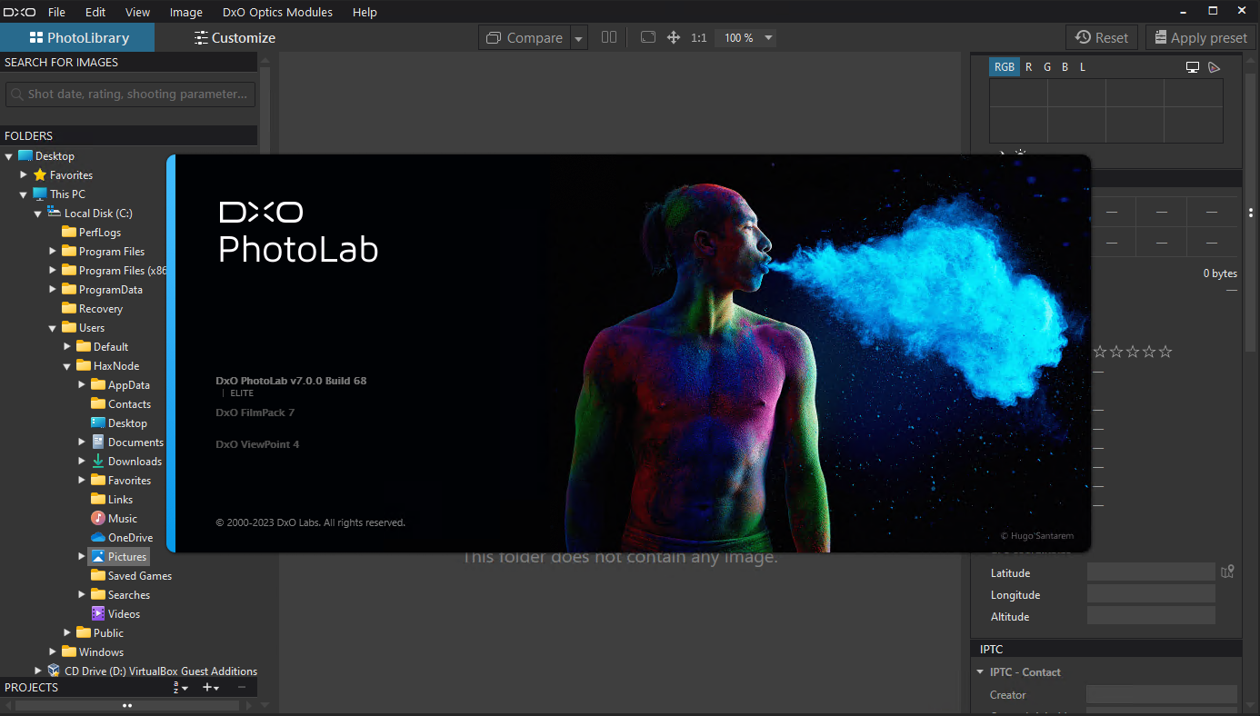This screenshot has width=1260, height=716.
Task: Click the VirtualBox CD Drive icon
Action: click(54, 671)
